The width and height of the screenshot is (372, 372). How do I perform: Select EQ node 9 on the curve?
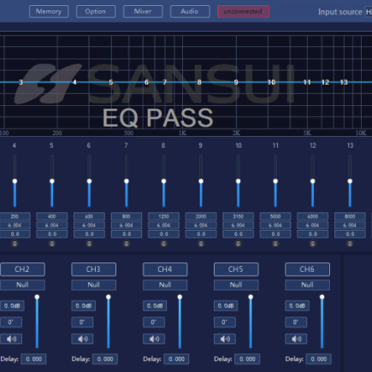click(x=236, y=82)
